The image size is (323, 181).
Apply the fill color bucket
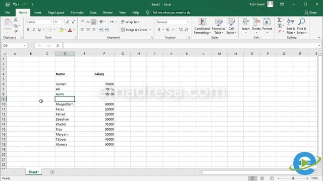(61, 30)
